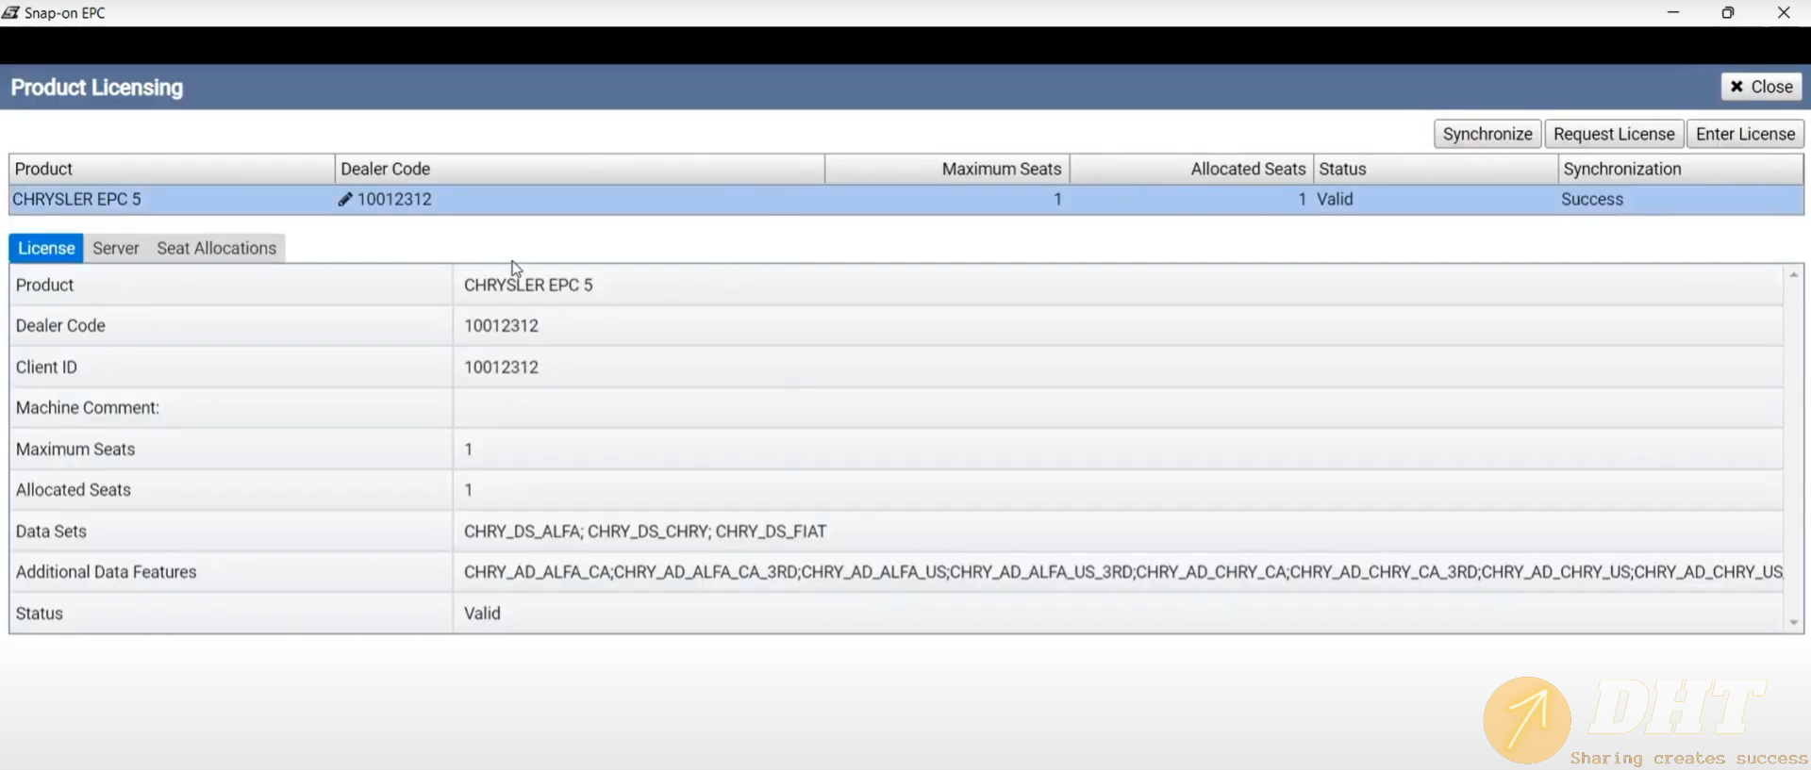The height and width of the screenshot is (770, 1811).
Task: Click the Data Sets label
Action: [x=51, y=531]
